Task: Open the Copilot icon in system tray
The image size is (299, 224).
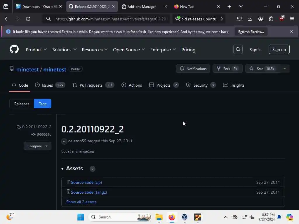Action: (290, 217)
